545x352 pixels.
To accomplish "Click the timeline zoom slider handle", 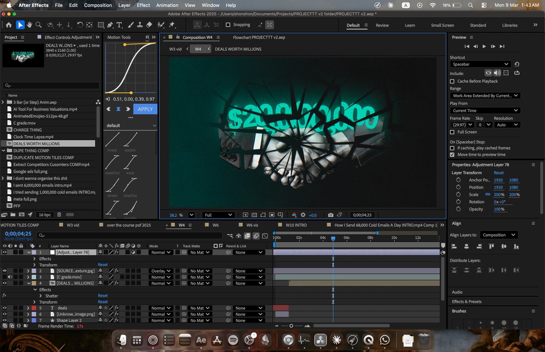I will pos(291,326).
